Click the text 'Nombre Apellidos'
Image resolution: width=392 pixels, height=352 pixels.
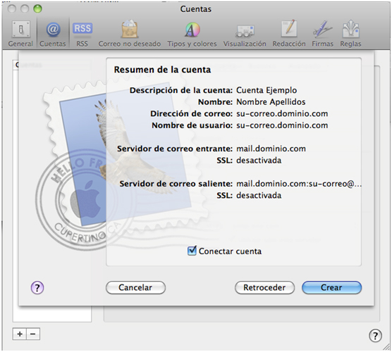pos(271,102)
